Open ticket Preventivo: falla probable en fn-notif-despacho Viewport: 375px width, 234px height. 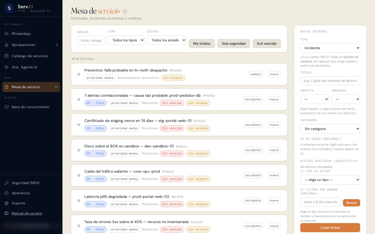pyautogui.click(x=179, y=74)
